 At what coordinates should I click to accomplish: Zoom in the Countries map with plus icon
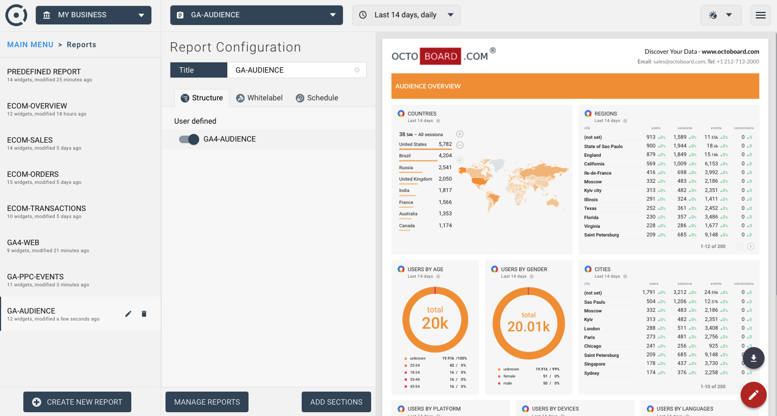pyautogui.click(x=460, y=134)
